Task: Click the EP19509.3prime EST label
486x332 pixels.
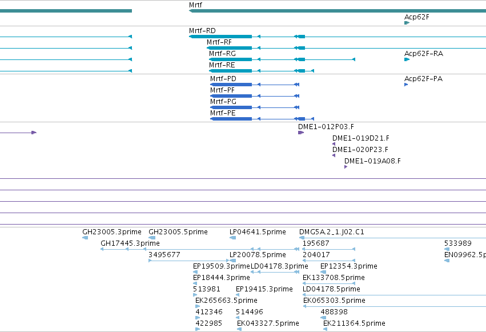Action: point(222,266)
